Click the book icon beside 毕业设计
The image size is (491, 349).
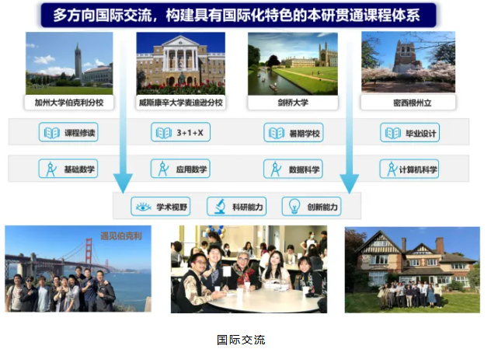pos(392,134)
